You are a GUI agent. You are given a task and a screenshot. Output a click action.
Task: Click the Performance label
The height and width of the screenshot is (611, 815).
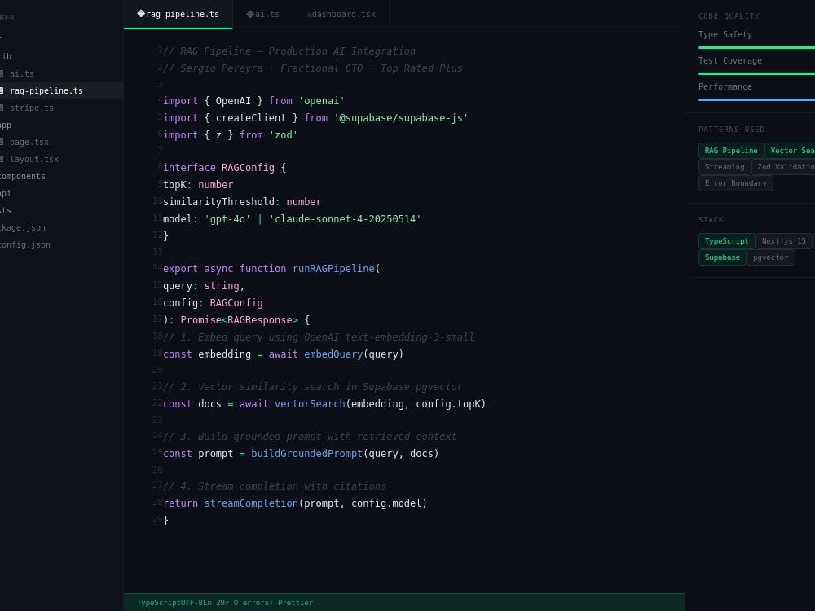coord(725,86)
